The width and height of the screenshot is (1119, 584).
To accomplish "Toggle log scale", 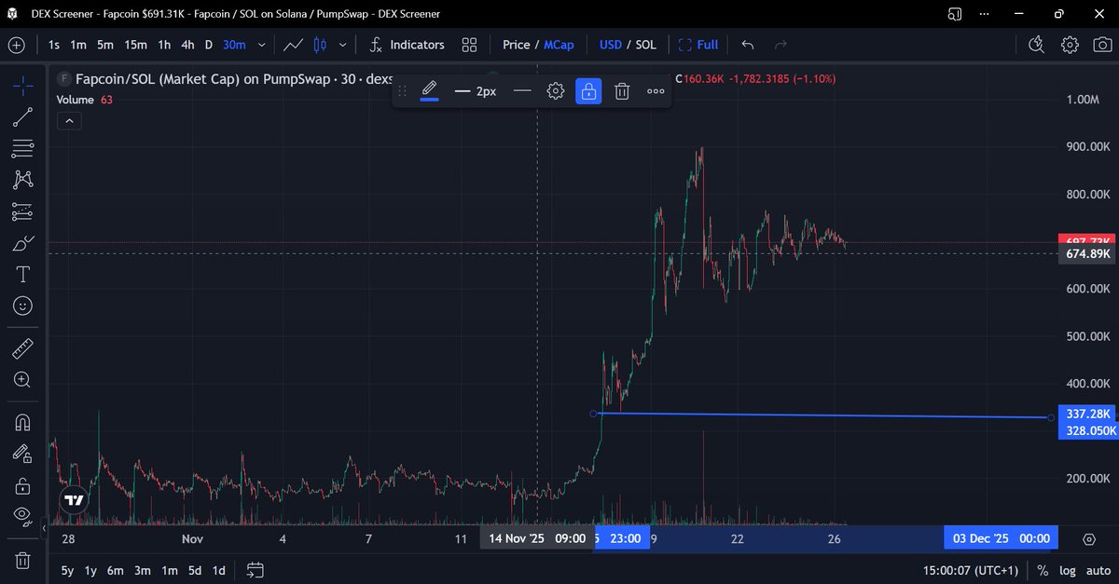I will [x=1068, y=570].
